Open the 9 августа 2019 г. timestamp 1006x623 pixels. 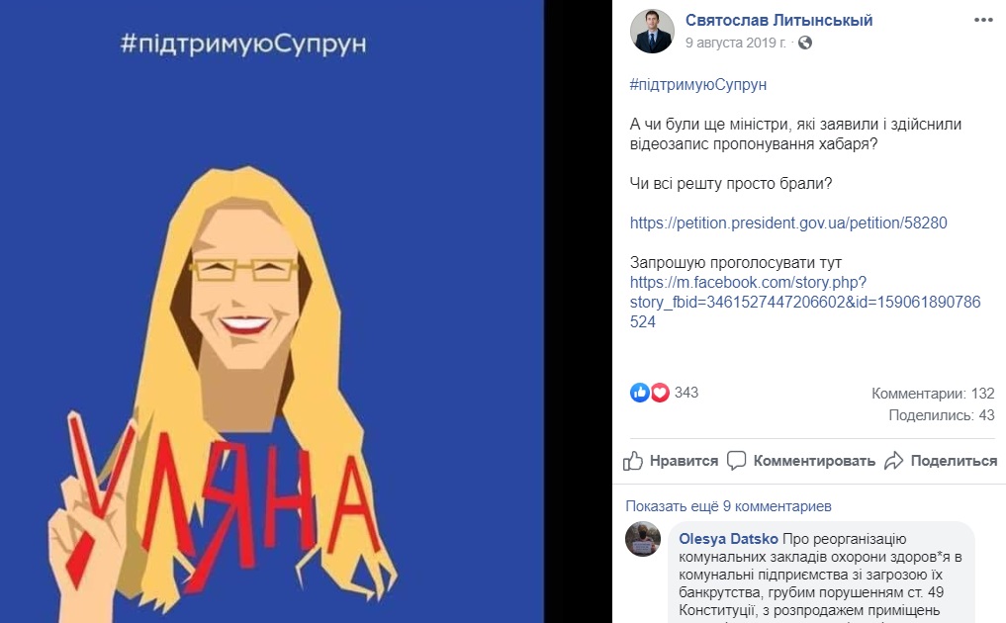(x=735, y=43)
